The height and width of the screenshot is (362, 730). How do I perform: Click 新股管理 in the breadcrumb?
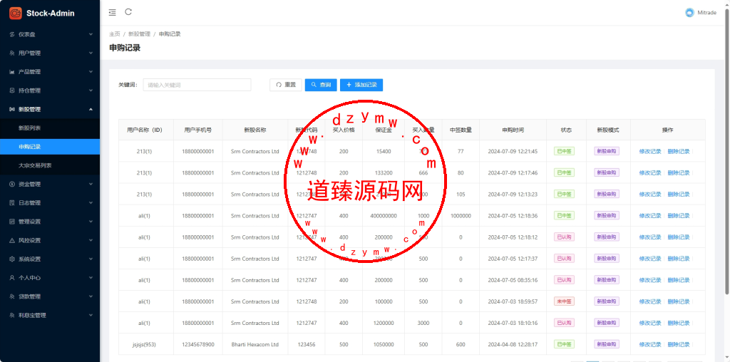click(x=139, y=34)
